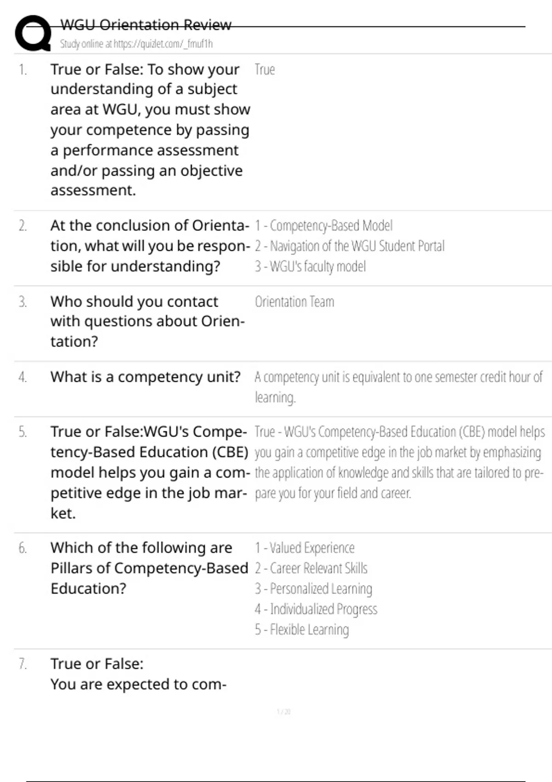Click the Quizlet Q logo icon
This screenshot has width=552, height=782.
[x=33, y=33]
